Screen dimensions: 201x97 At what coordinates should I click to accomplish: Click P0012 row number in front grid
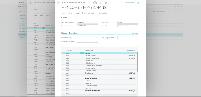(x=68, y=81)
